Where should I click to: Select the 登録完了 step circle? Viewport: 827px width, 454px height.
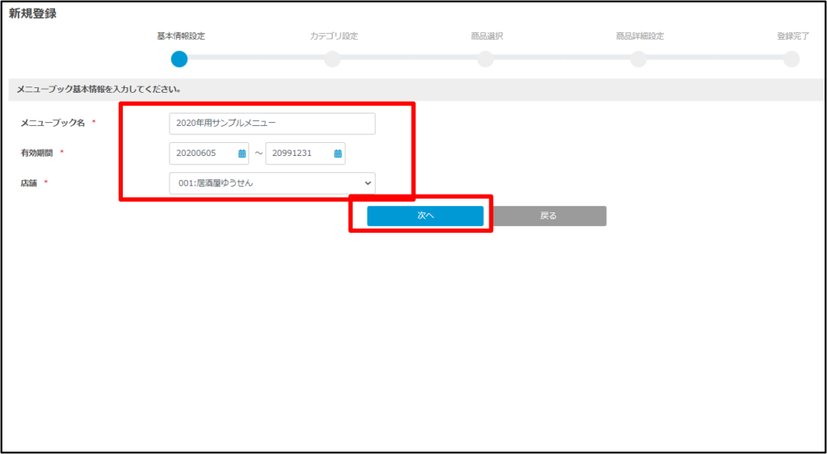(x=791, y=59)
